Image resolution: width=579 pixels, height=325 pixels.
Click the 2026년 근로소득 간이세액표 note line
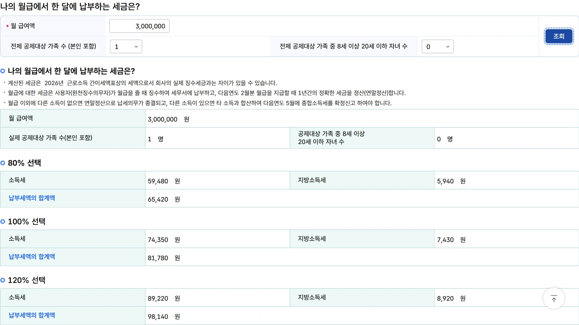(143, 83)
